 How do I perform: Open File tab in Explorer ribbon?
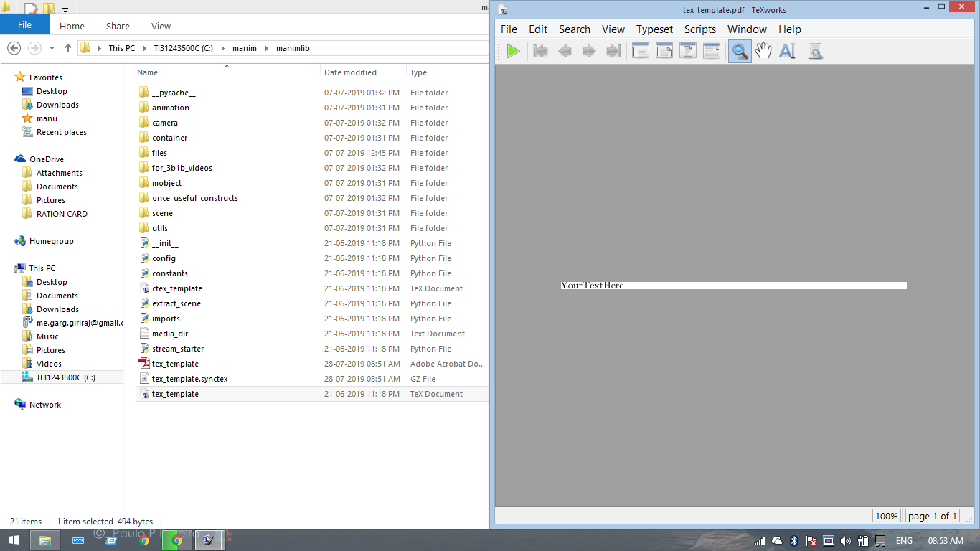(x=24, y=24)
